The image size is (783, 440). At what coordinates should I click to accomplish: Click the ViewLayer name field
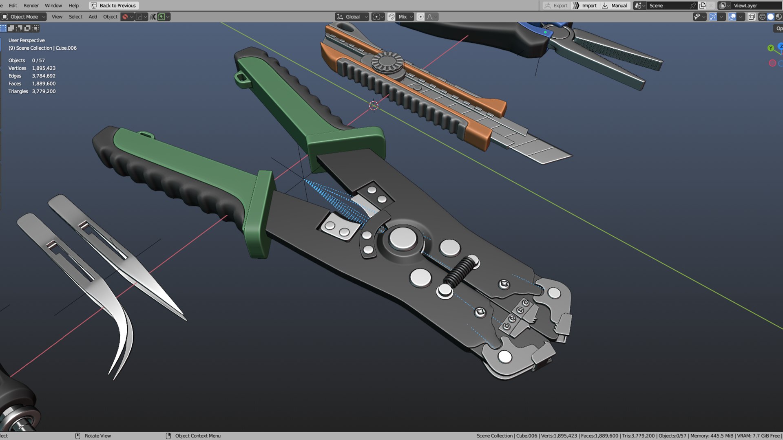click(x=756, y=5)
